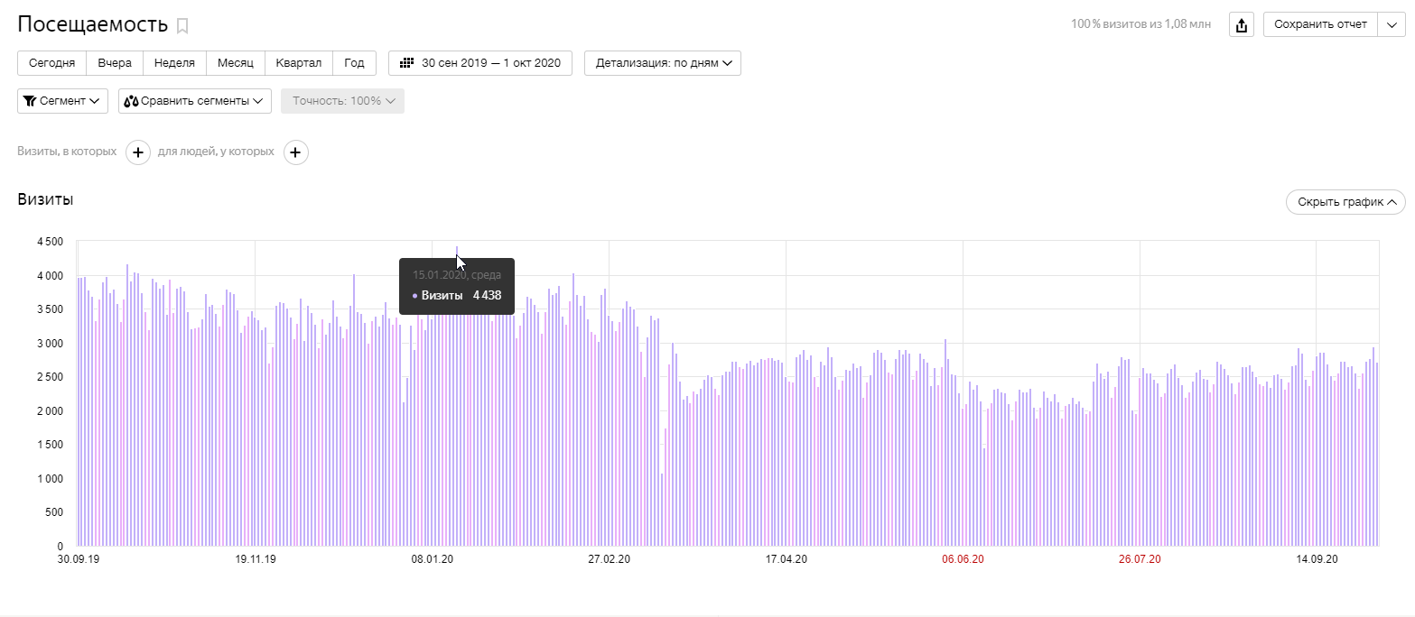
Task: Select the Сегодня period
Action: coord(51,63)
